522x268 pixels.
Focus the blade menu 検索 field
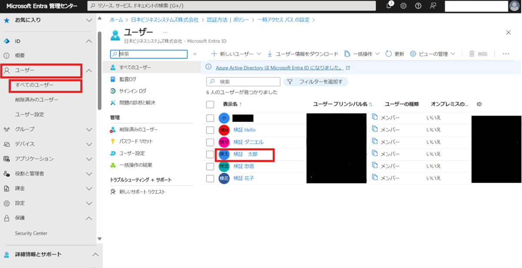coord(149,54)
